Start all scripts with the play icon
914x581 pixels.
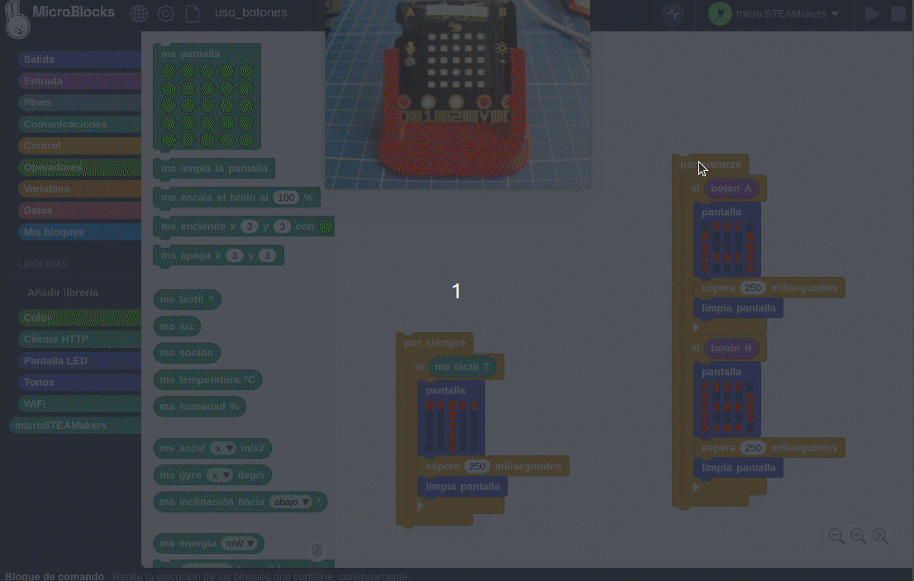click(872, 13)
